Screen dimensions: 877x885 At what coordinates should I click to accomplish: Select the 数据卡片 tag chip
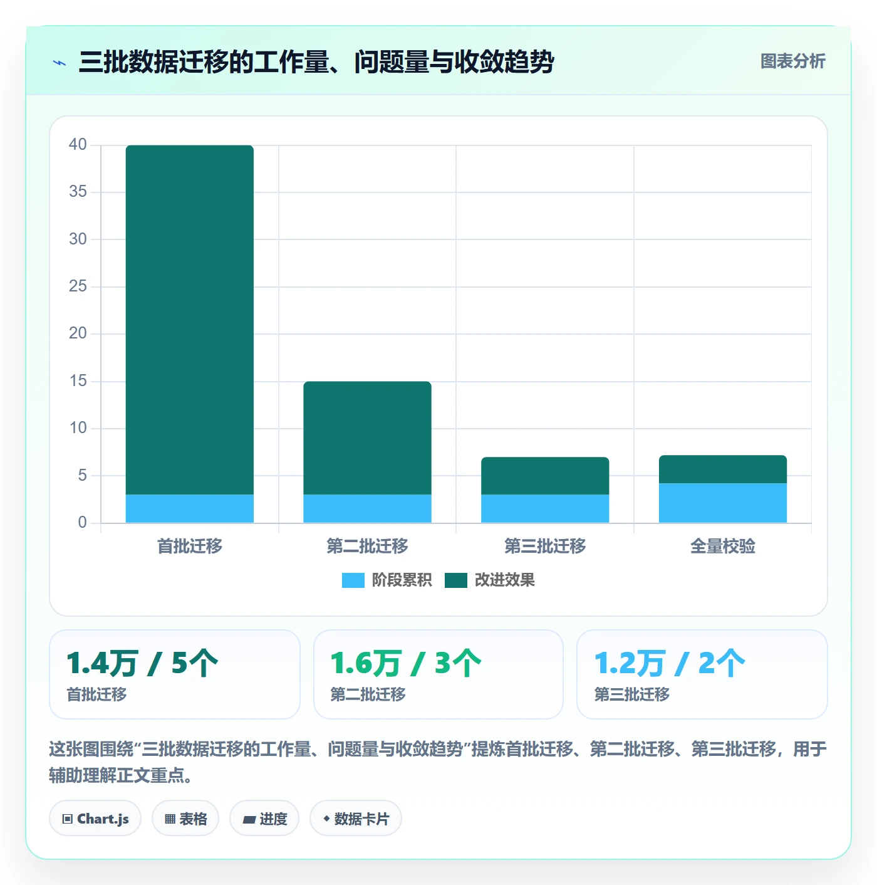tap(356, 818)
